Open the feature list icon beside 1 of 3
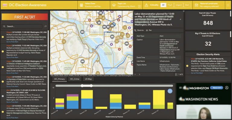This screenshot has width=232, height=120. click(176, 74)
